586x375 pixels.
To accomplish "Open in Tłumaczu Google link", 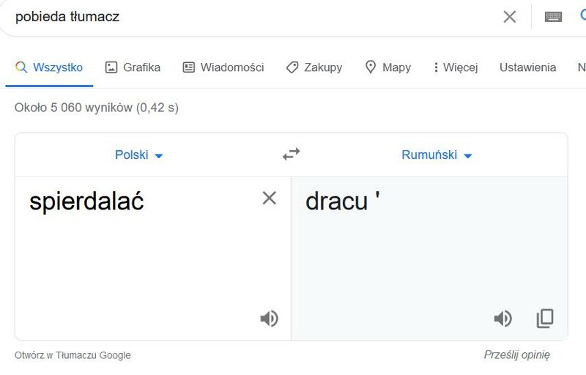I will pos(73,355).
